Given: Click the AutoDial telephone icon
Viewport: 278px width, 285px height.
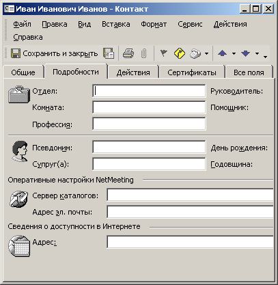Looking at the screenshot, I should [x=195, y=53].
